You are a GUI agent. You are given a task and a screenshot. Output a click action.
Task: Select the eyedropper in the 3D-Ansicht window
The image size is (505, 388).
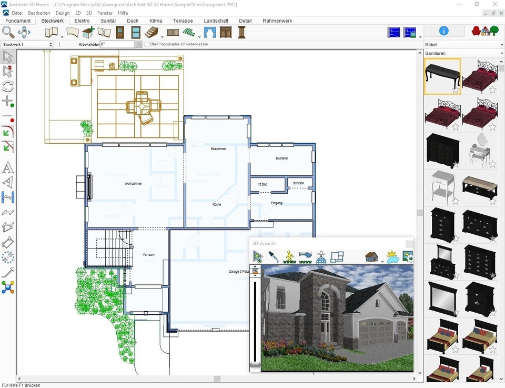coord(274,256)
